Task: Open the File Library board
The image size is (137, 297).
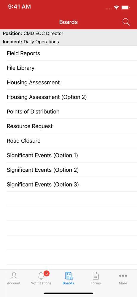Action: pyautogui.click(x=68, y=68)
